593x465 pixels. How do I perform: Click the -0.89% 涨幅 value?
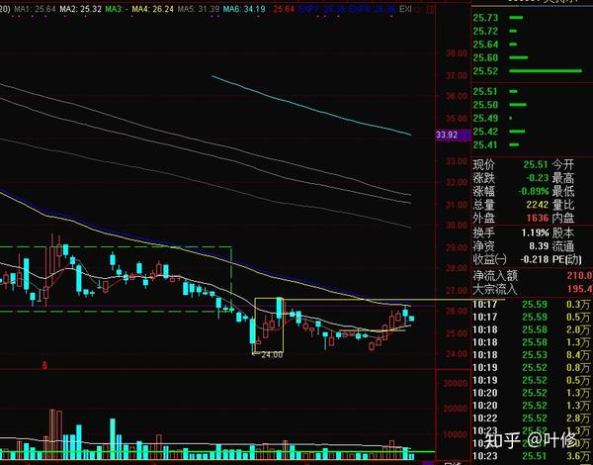tap(534, 191)
